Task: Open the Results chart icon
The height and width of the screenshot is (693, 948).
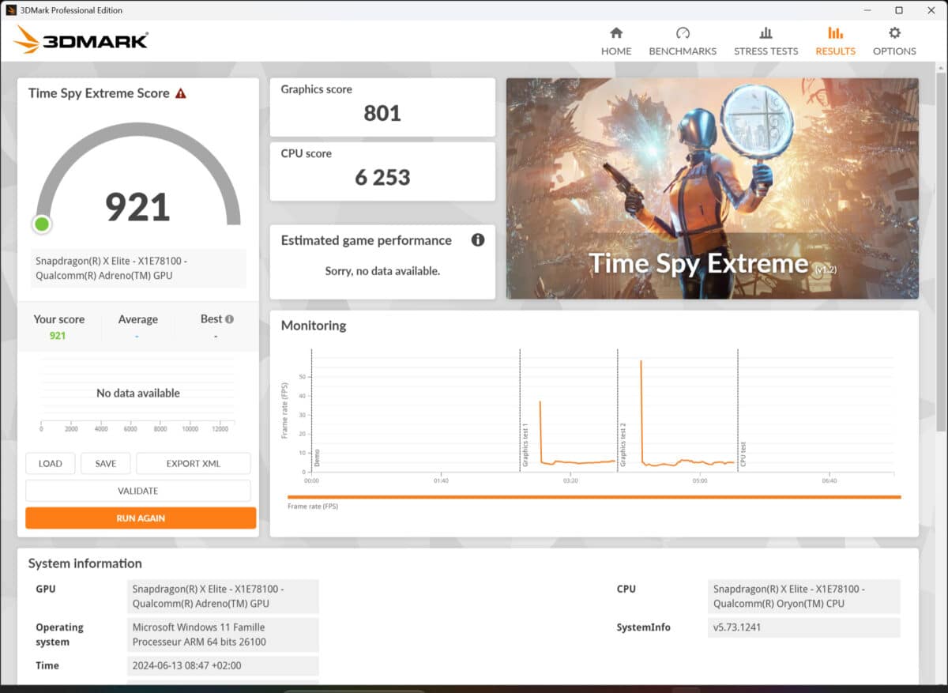Action: coord(835,33)
